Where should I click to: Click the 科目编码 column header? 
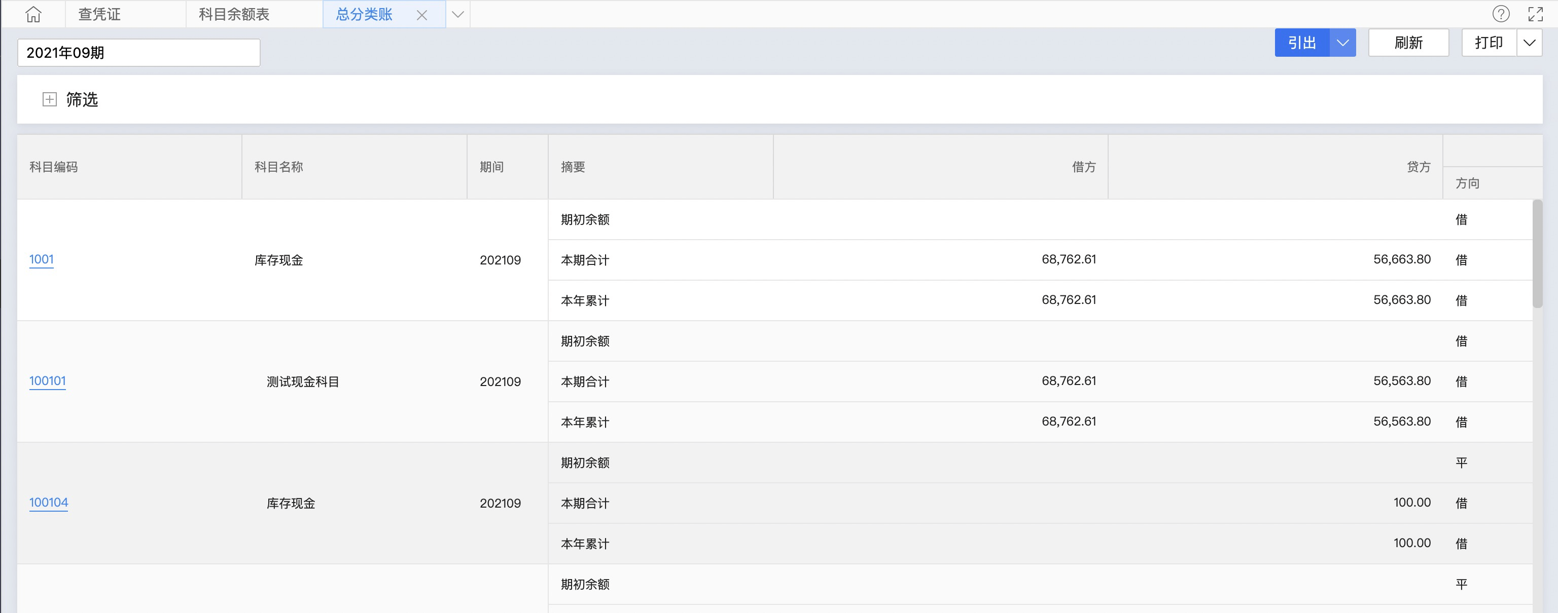[x=54, y=167]
